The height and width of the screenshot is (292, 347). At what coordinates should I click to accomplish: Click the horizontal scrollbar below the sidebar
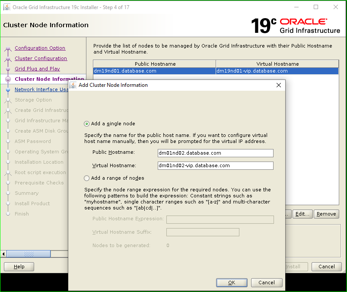click(x=28, y=254)
